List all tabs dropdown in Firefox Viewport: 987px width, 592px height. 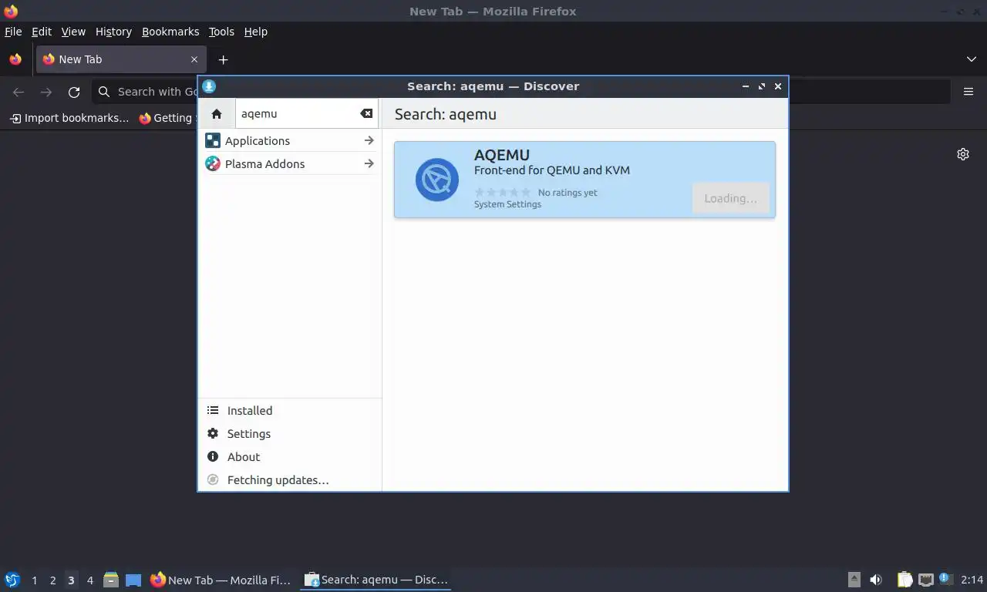(972, 59)
